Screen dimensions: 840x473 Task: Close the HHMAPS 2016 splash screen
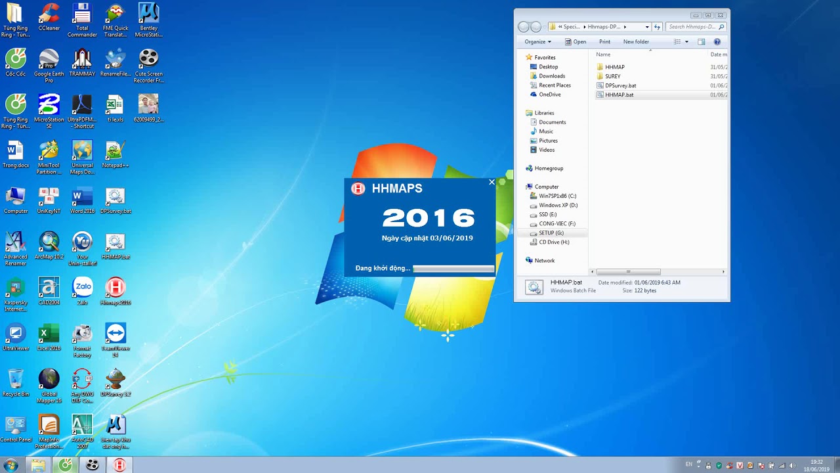point(492,182)
